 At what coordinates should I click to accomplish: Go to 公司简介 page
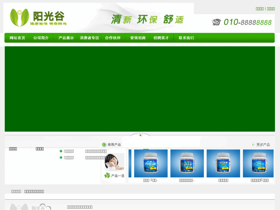point(41,38)
